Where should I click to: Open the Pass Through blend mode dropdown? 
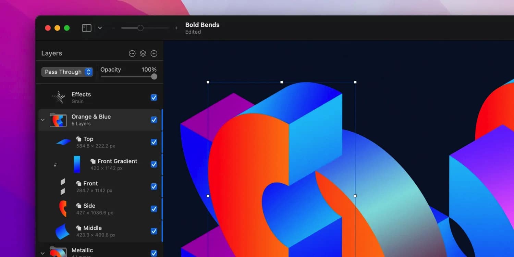67,72
